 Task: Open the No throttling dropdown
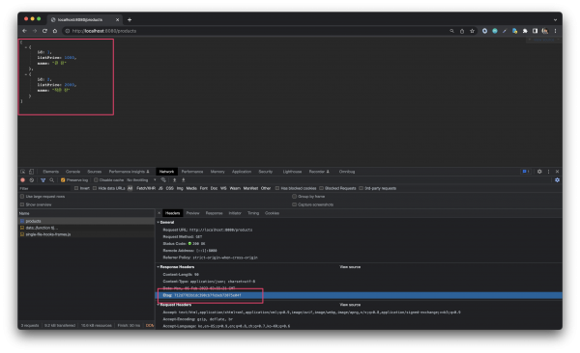(141, 180)
